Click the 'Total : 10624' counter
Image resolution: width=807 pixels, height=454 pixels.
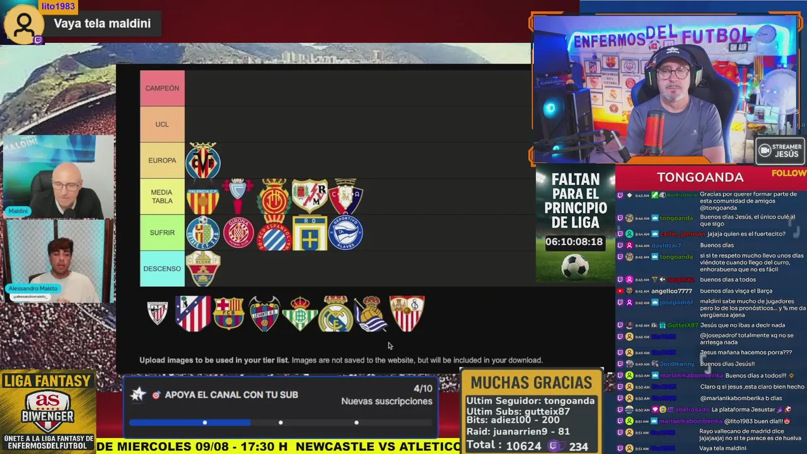click(x=504, y=446)
